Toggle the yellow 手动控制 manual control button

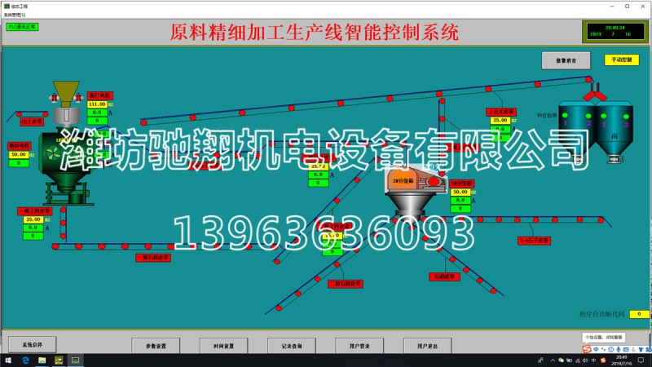coord(621,60)
